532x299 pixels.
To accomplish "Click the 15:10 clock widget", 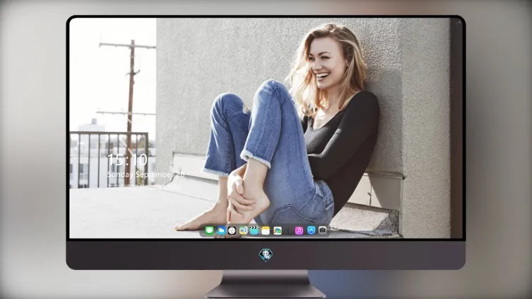I will click(x=127, y=159).
